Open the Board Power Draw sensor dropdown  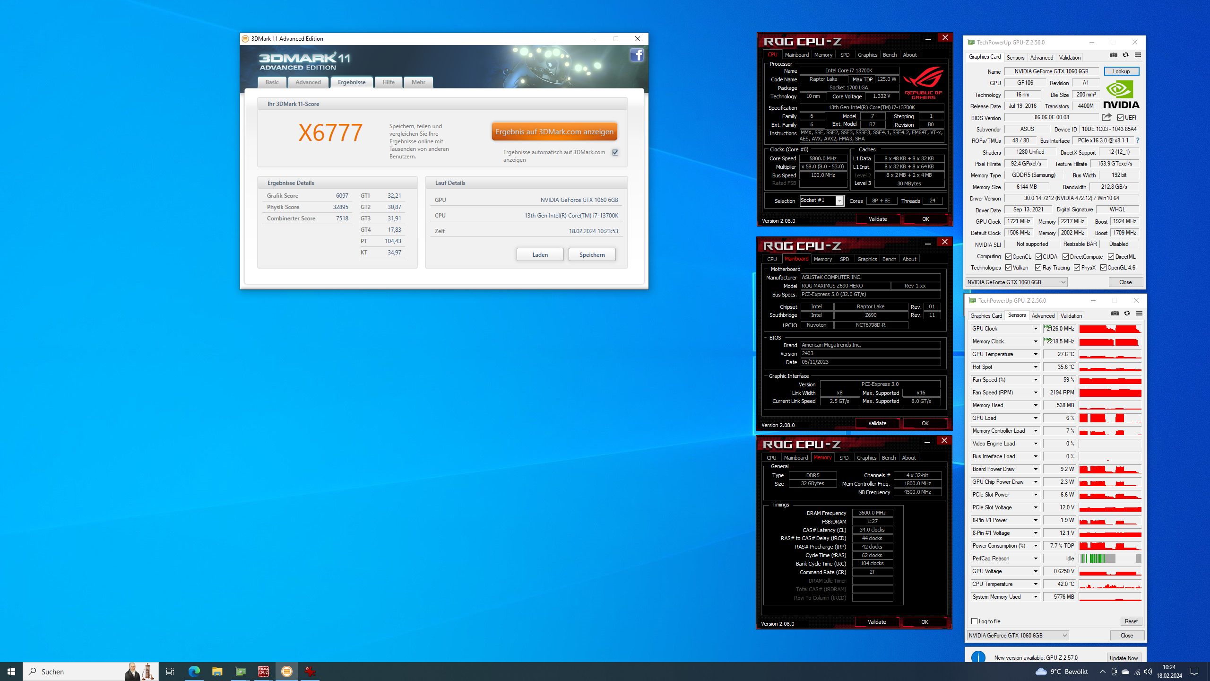tap(1035, 469)
